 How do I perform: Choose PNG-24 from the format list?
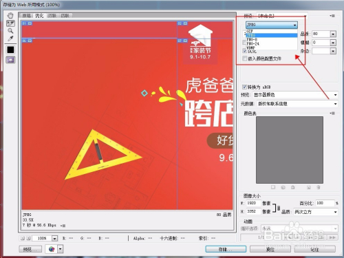click(x=272, y=43)
